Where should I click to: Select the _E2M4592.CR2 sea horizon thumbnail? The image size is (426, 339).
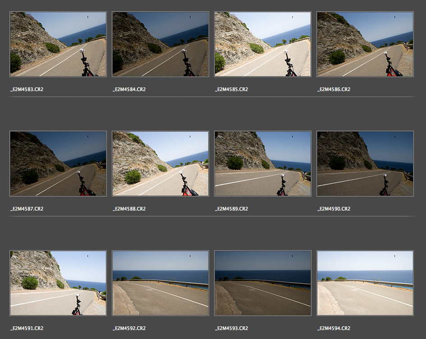tap(160, 283)
